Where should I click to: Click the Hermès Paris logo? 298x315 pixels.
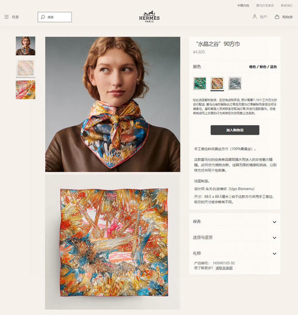coord(150,16)
